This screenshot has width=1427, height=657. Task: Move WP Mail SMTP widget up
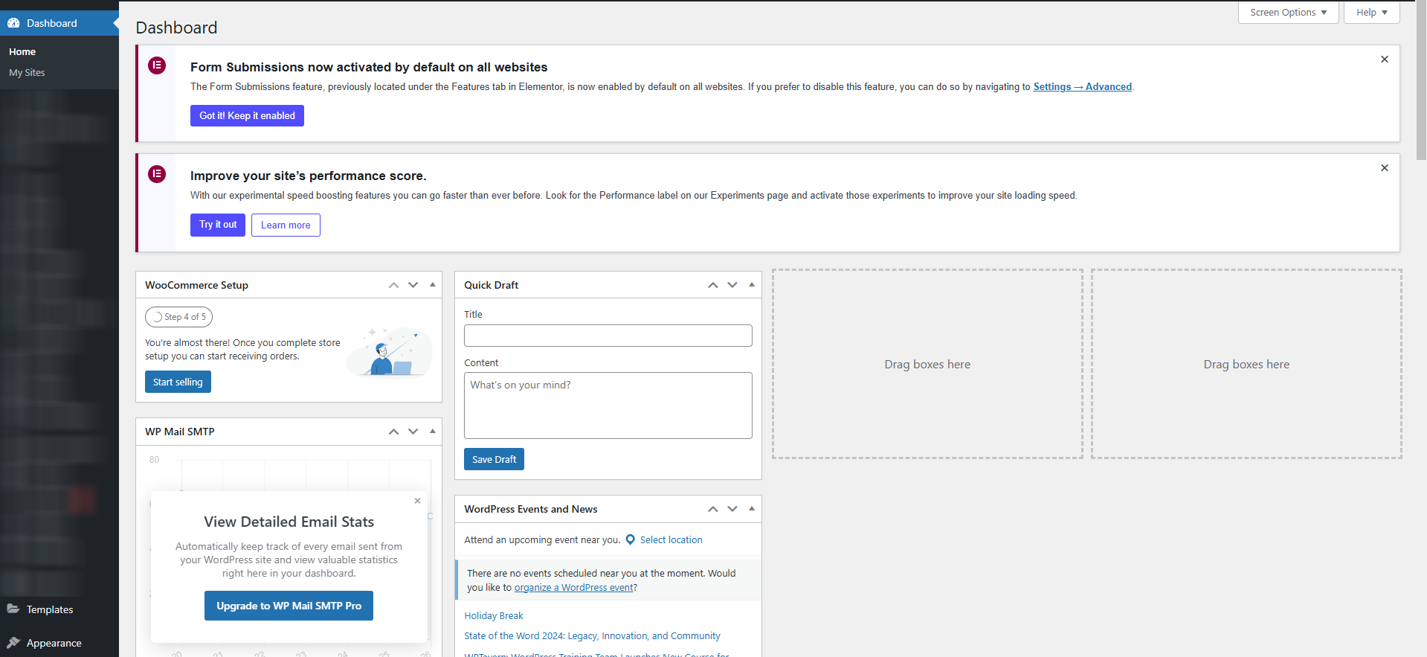pyautogui.click(x=394, y=432)
